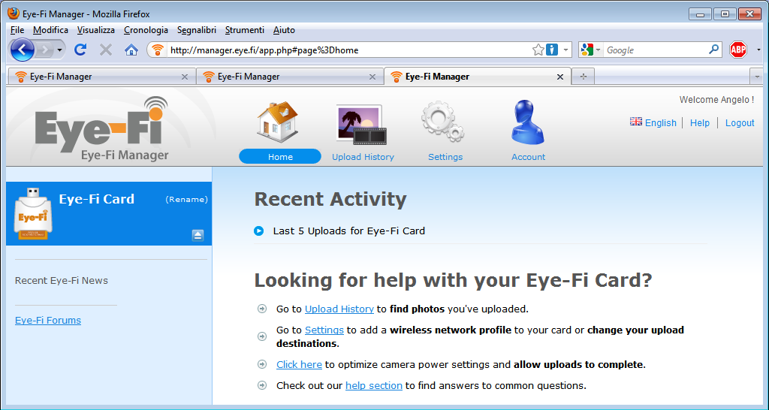Click the arrow bullet beside 'Go to Settings'

(262, 336)
